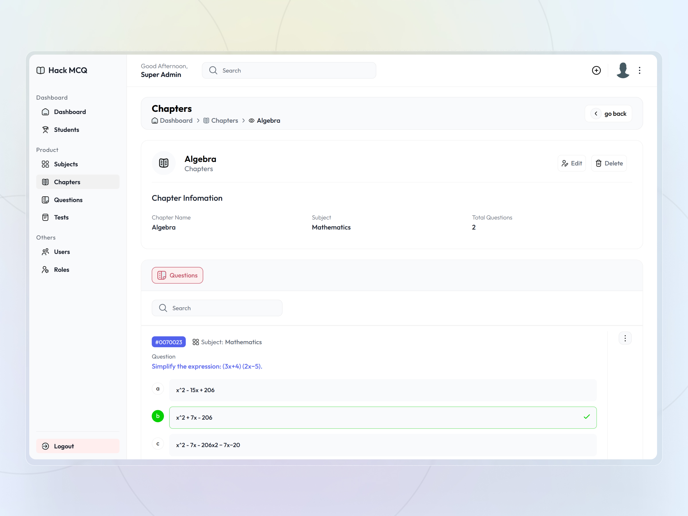This screenshot has width=688, height=516.
Task: Select the Chapters icon in the sidebar
Action: 45,182
